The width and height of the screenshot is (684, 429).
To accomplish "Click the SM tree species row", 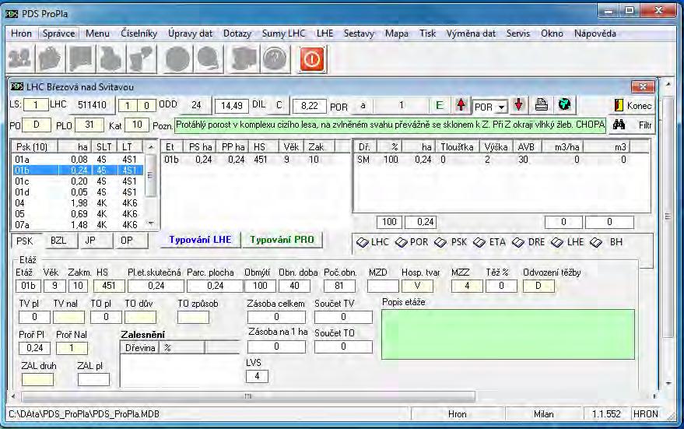I will point(501,160).
